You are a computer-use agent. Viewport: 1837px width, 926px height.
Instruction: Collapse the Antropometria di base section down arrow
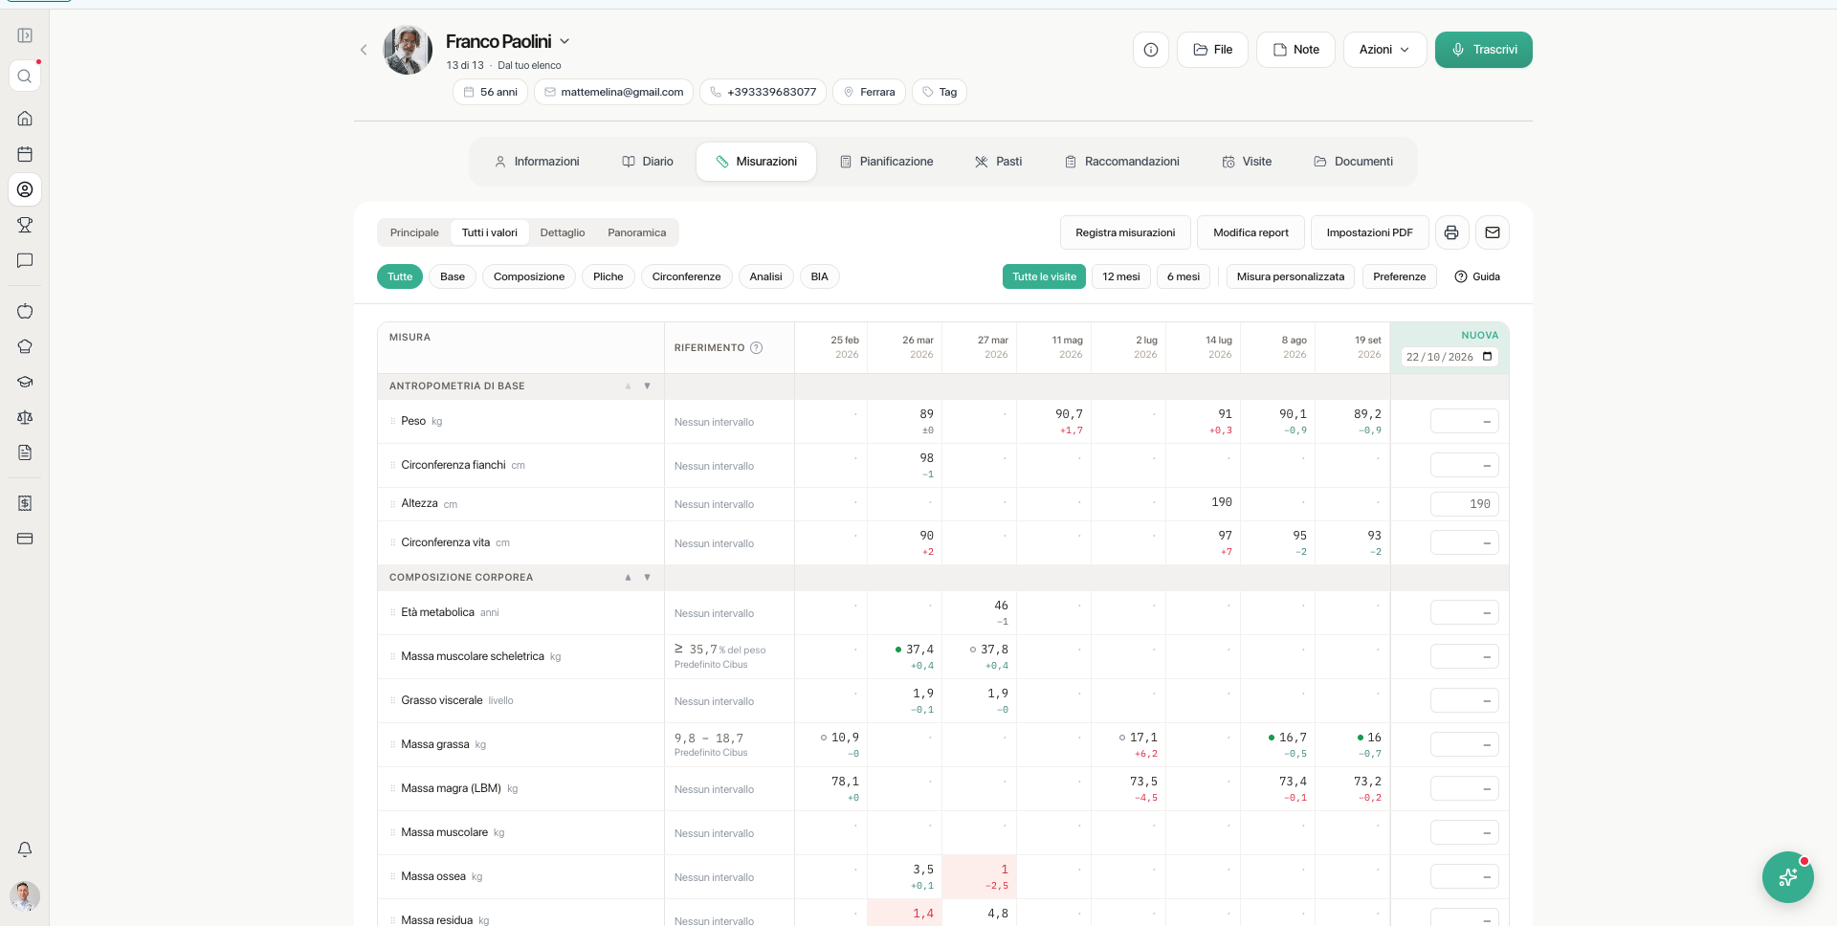[x=648, y=386]
